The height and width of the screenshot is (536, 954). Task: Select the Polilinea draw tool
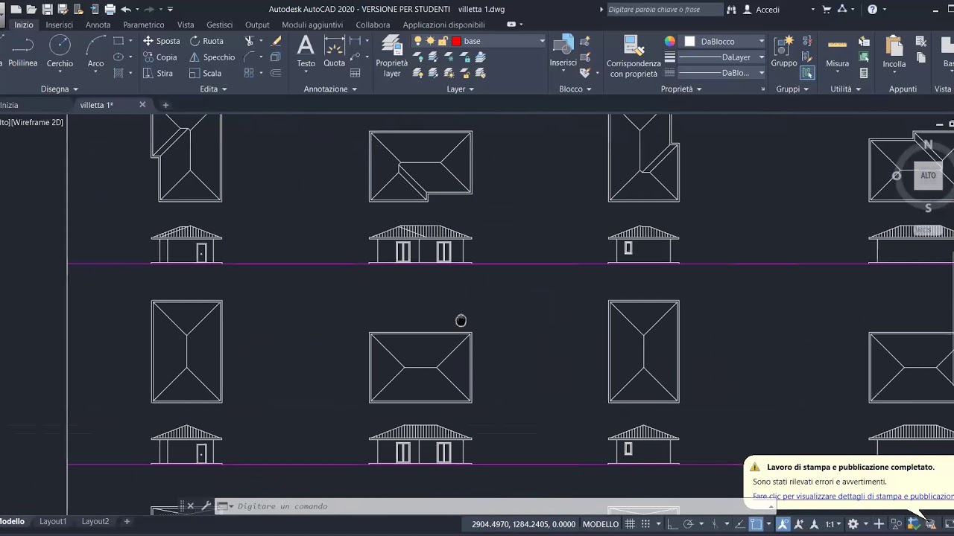[22, 52]
